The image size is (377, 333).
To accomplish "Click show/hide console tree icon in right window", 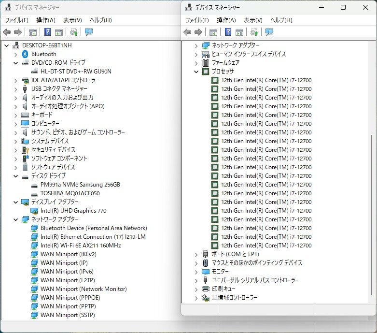I will point(213,32).
